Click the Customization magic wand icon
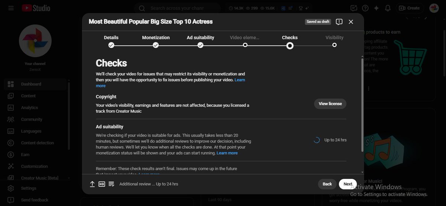The height and width of the screenshot is (206, 446). [x=11, y=167]
